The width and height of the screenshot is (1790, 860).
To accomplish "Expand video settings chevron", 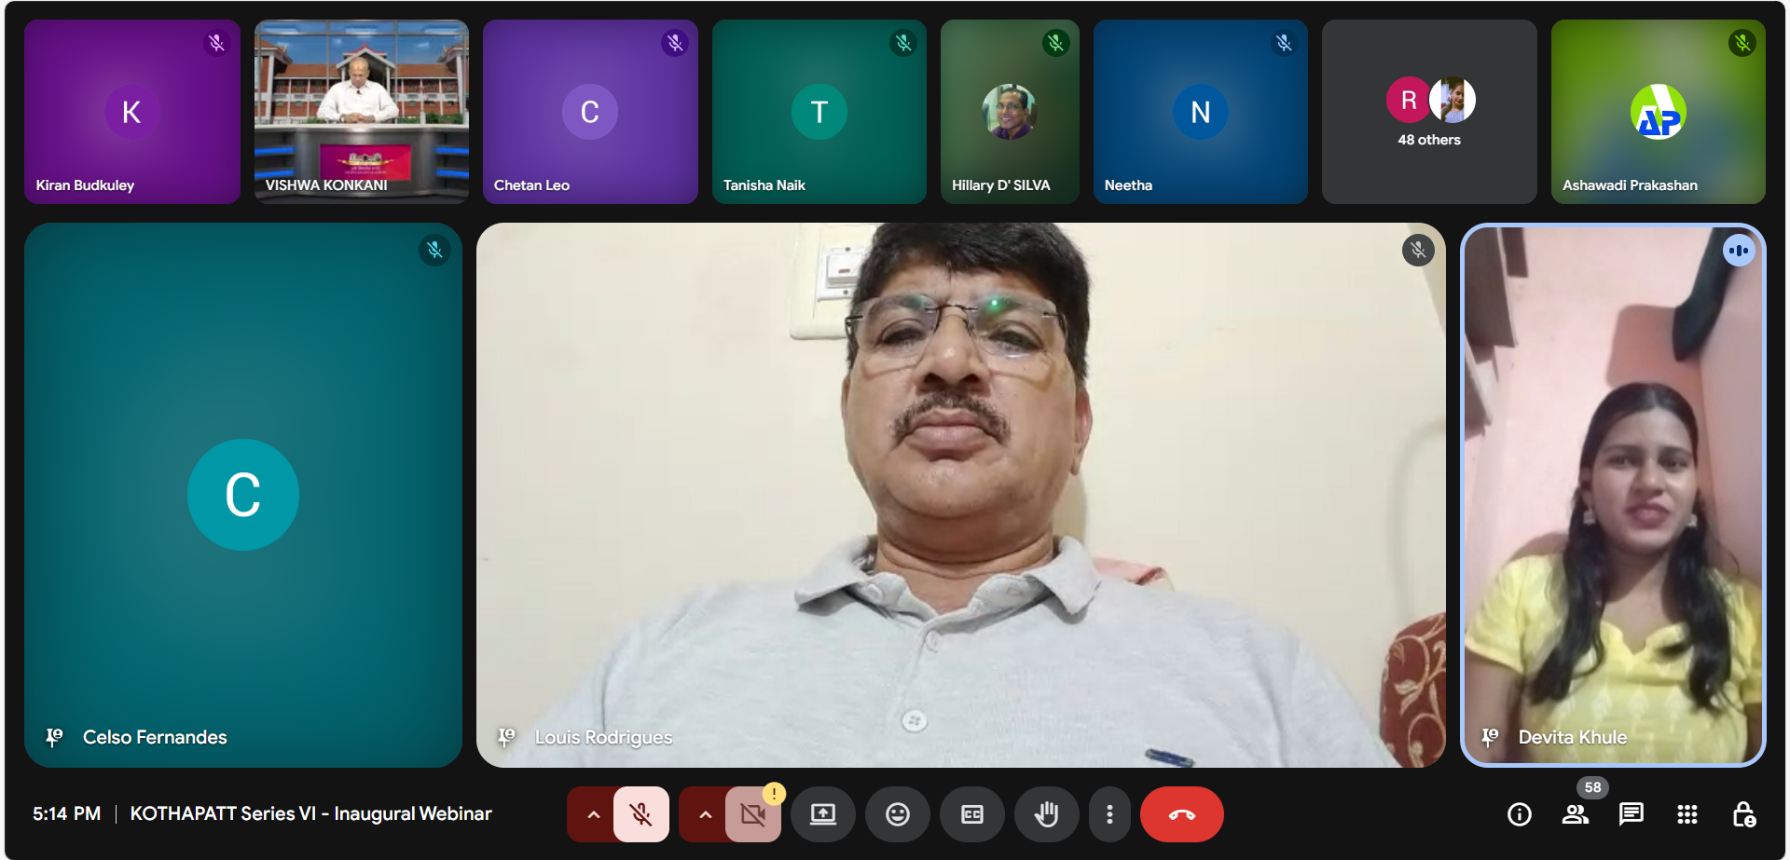I will (705, 814).
